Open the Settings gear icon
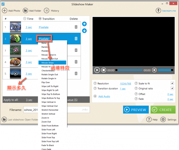The width and height of the screenshot is (179, 150). point(163,119)
